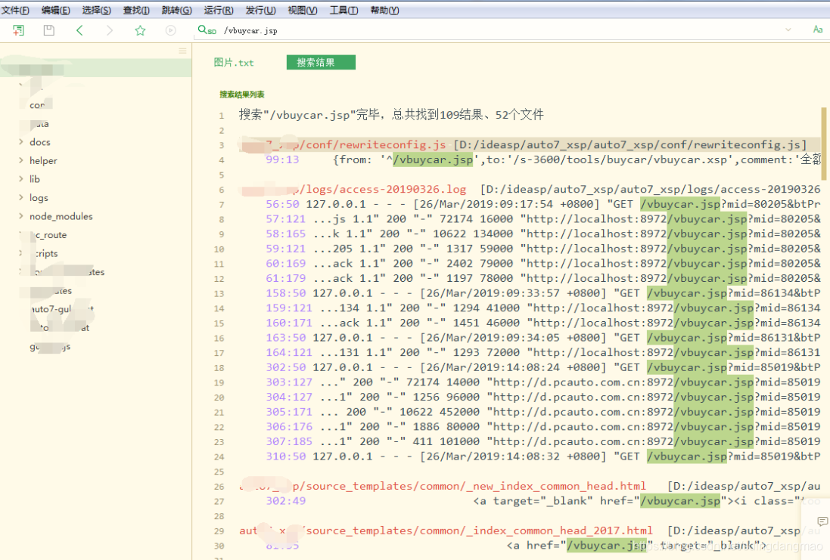Open the sidebar hamburger menu icon
The image size is (830, 560).
pos(182,50)
